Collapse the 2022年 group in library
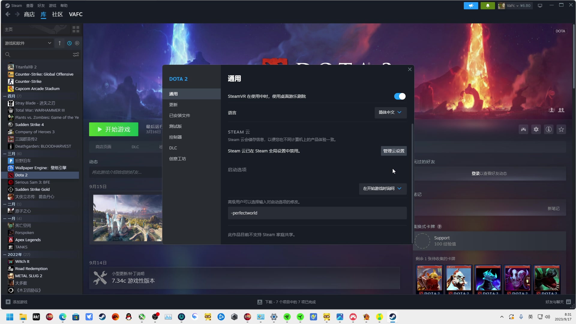Screen dimensions: 576x324 click(5, 254)
